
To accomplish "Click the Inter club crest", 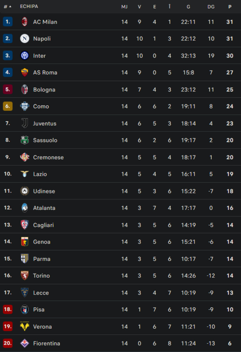I will pos(24,55).
